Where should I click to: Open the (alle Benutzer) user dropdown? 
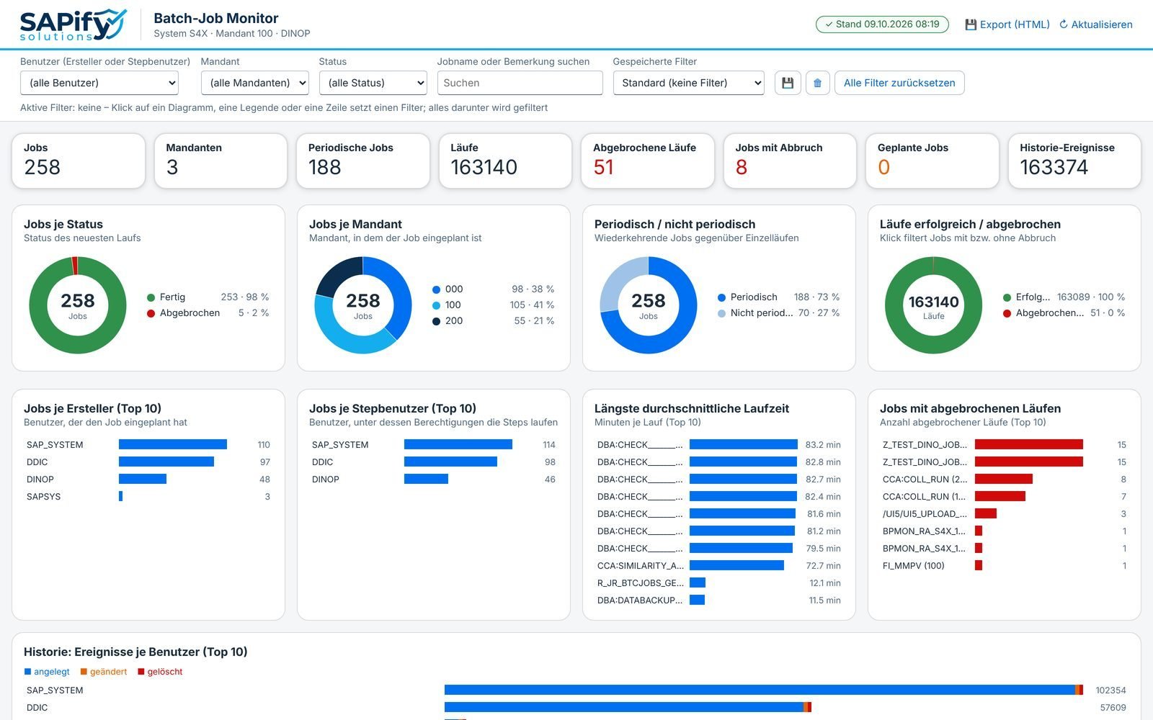[x=99, y=83]
